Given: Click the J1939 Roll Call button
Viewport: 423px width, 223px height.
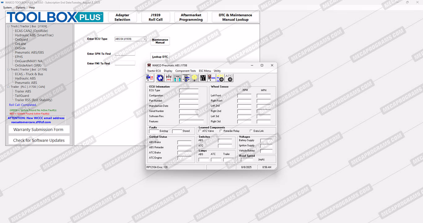Looking at the screenshot, I should (155, 17).
